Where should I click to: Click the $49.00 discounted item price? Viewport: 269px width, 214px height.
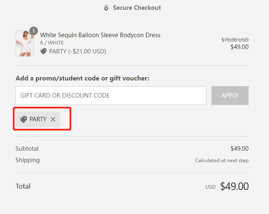(240, 47)
